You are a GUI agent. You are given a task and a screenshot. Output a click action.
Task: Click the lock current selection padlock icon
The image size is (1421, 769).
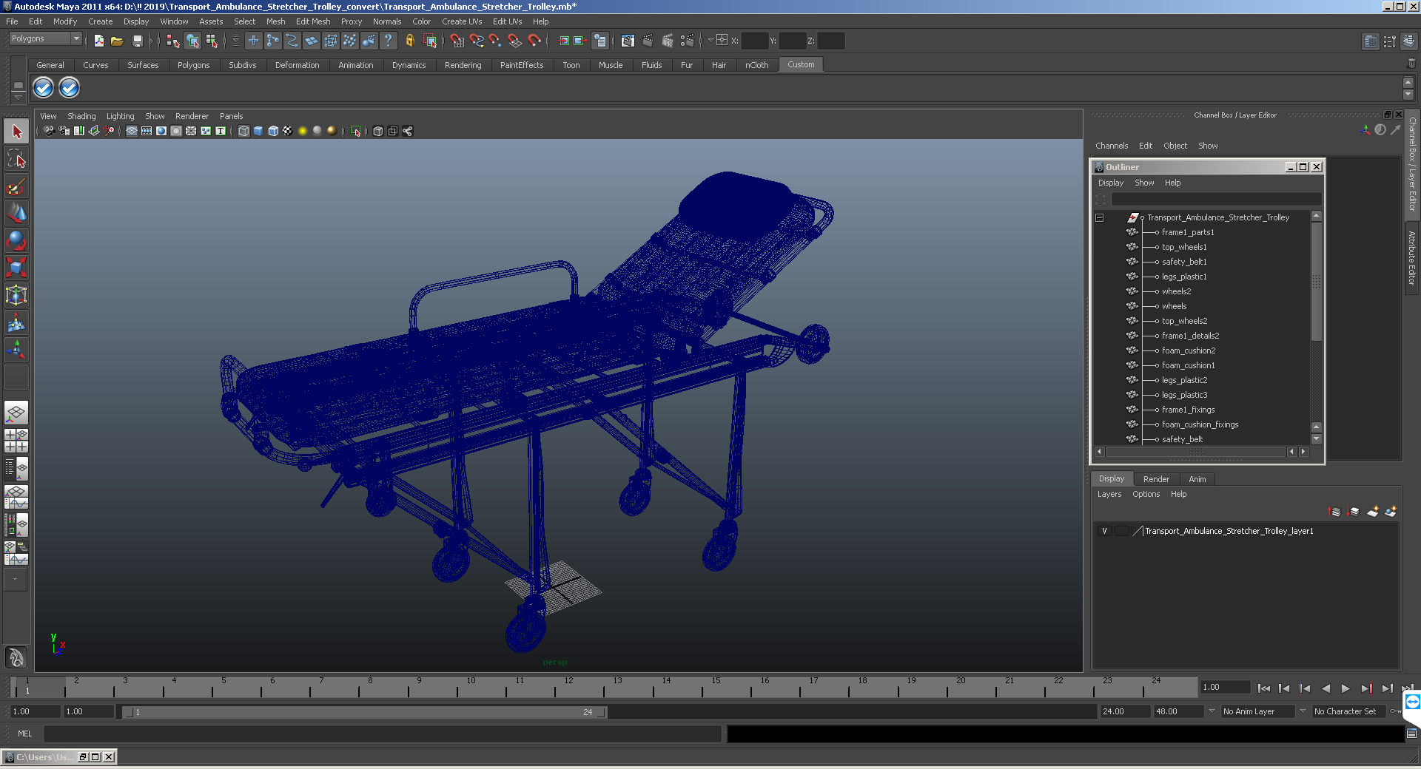click(409, 41)
